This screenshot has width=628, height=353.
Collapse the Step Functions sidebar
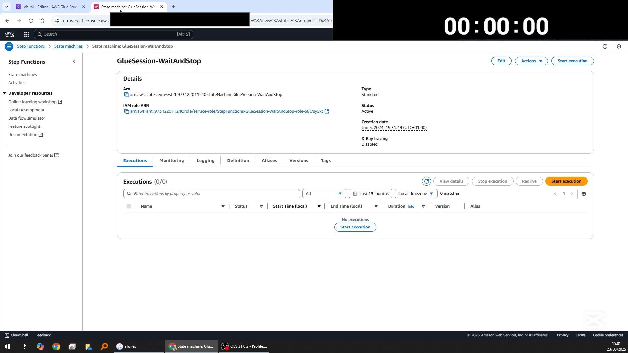click(x=74, y=62)
